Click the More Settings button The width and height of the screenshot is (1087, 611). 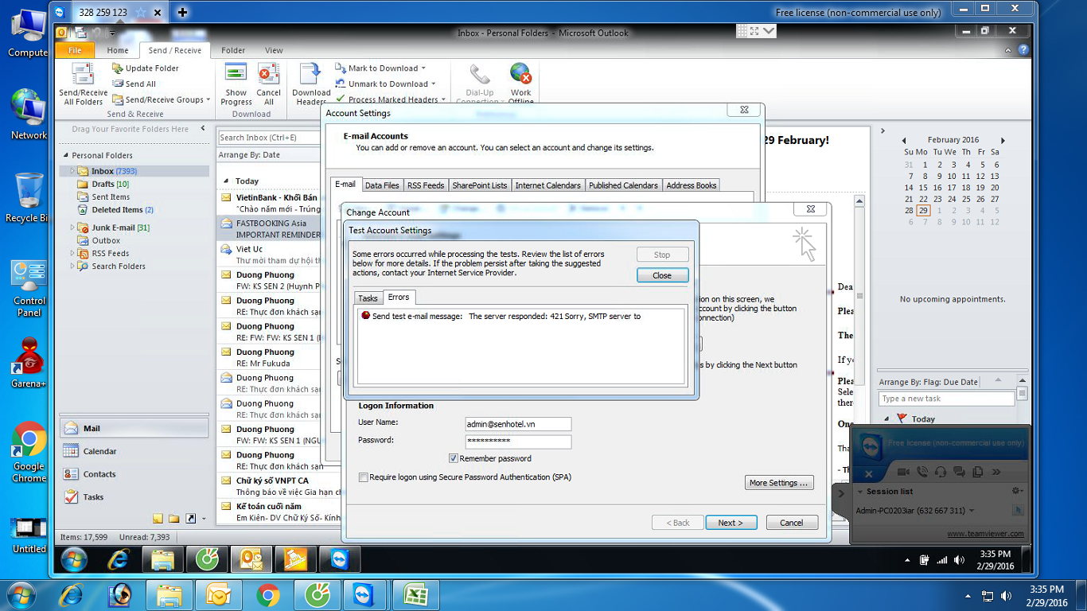point(779,483)
